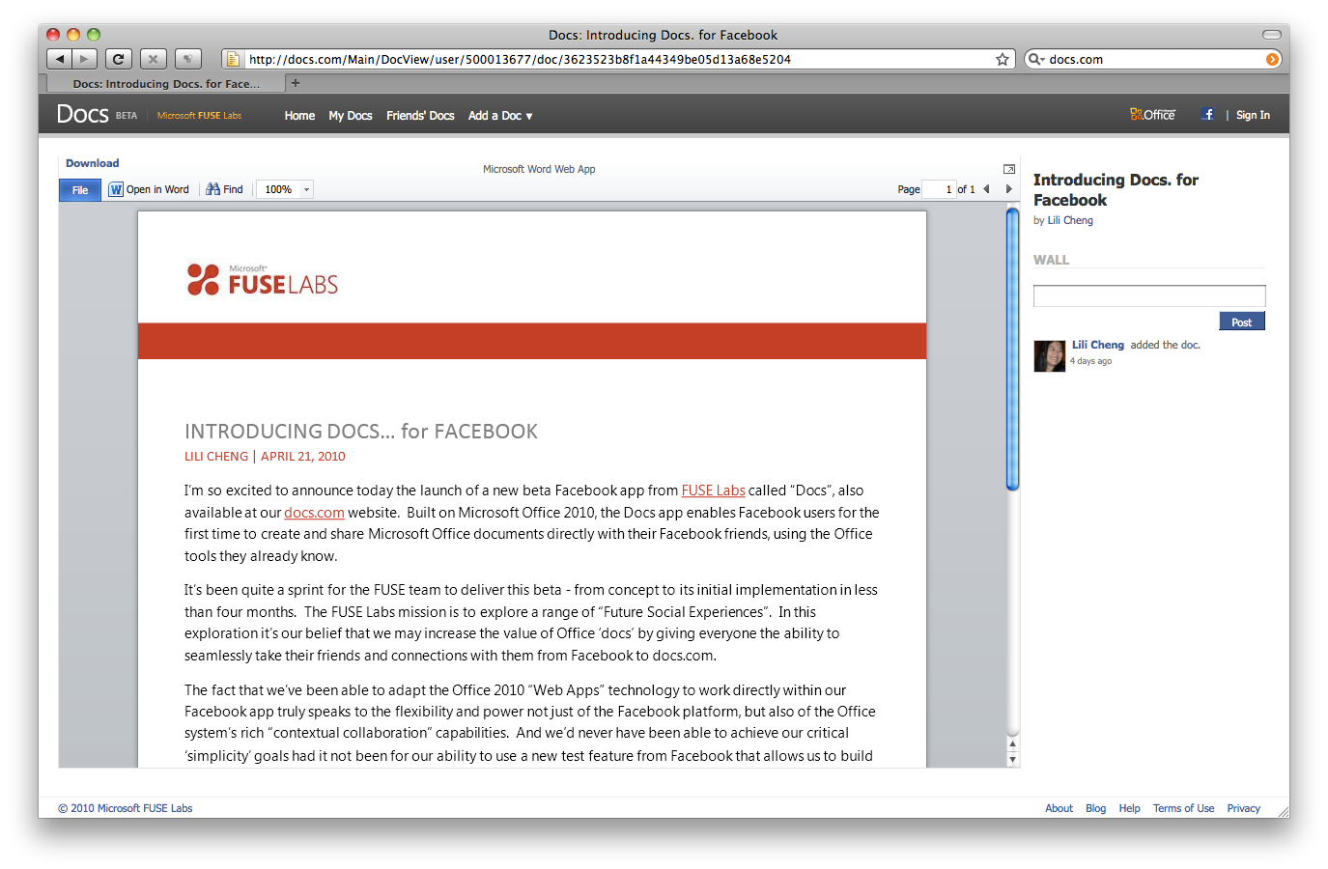Go back with the browser back arrow
Image resolution: width=1328 pixels, height=869 pixels.
(59, 59)
